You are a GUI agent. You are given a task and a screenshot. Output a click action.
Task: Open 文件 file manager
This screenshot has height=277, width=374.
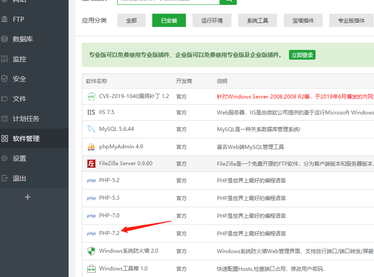[19, 99]
